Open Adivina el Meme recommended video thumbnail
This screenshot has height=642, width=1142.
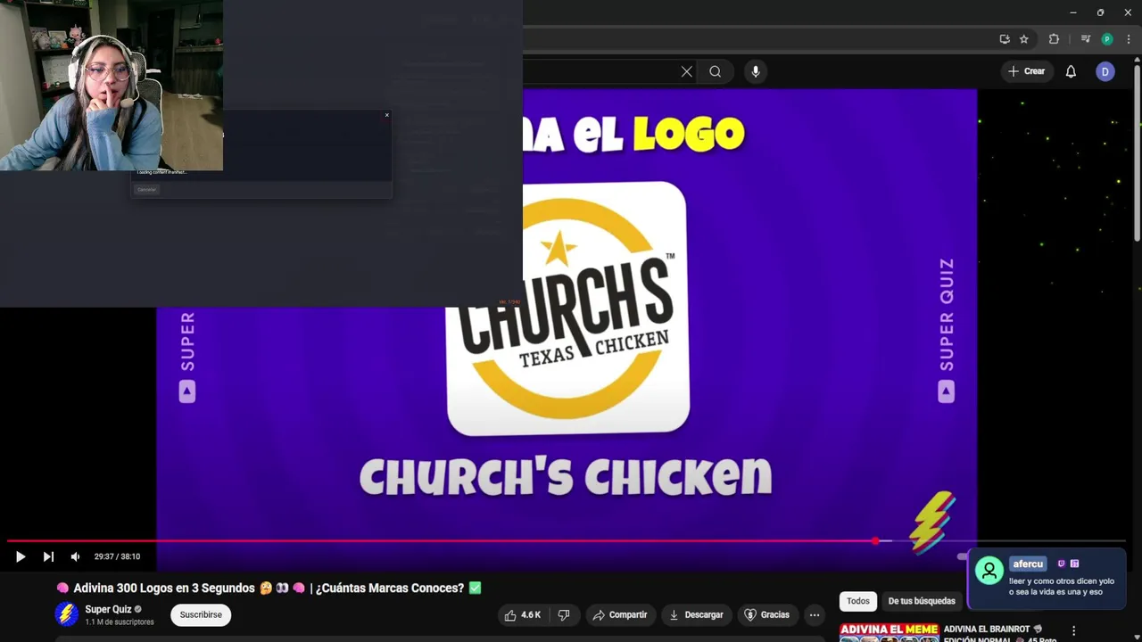(889, 632)
